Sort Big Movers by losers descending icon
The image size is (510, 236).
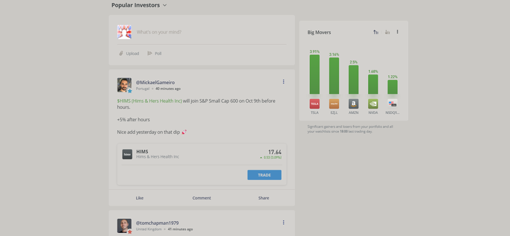tap(387, 32)
